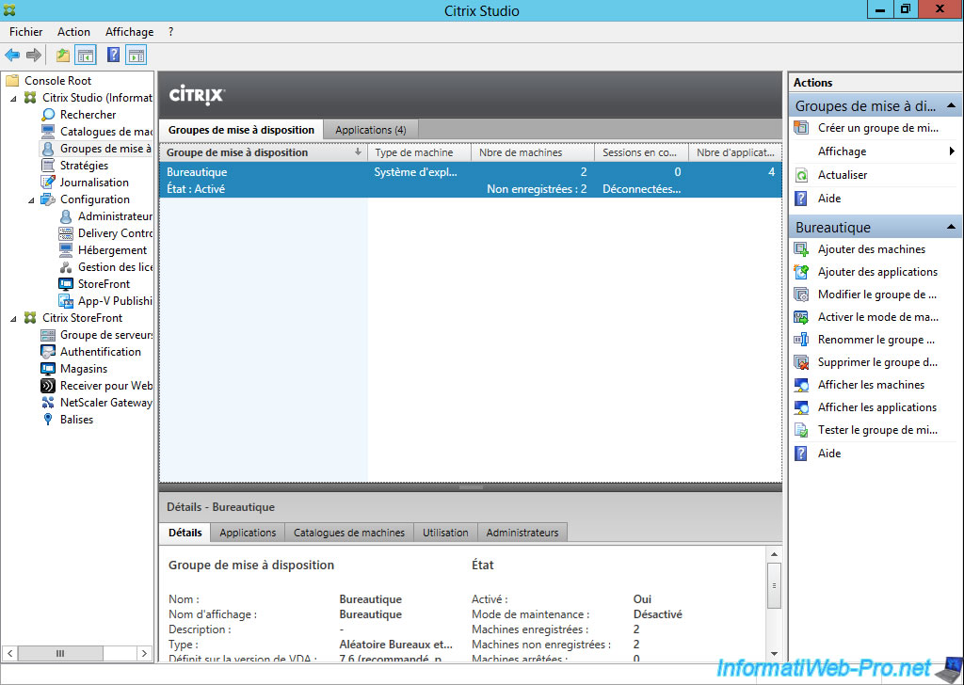Viewport: 964px width, 685px height.
Task: Collapse the Citrix Studio tree node
Action: tap(14, 98)
